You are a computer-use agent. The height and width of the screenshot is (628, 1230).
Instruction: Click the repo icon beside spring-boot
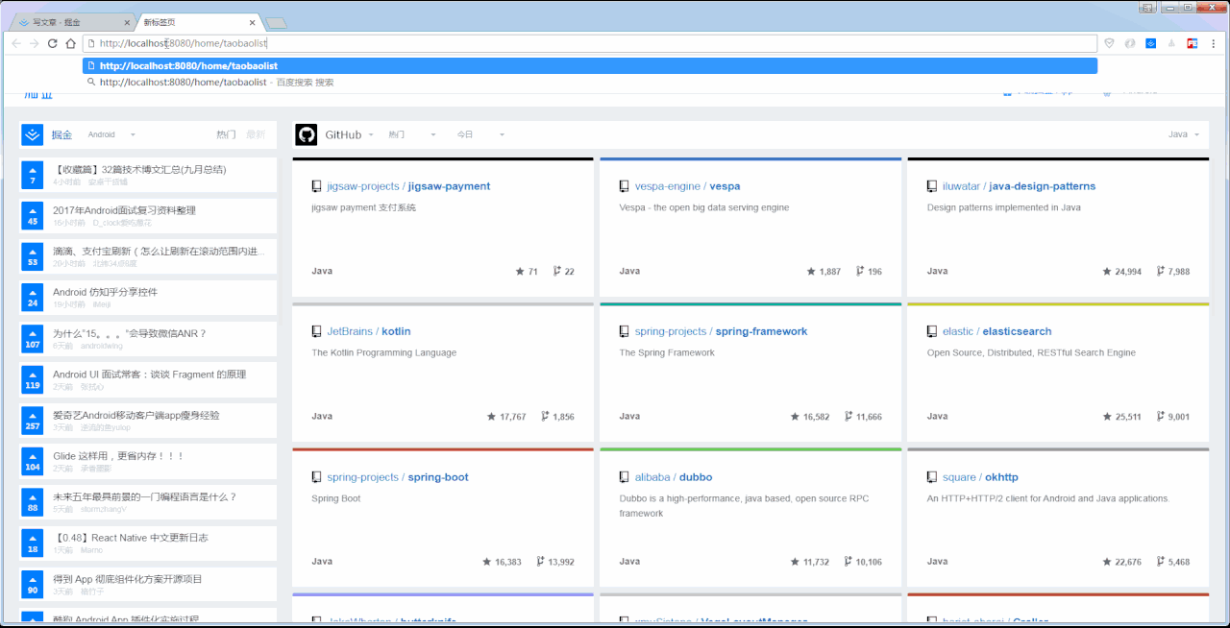[x=316, y=477]
